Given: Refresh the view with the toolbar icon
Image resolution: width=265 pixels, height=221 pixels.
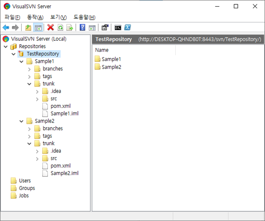Looking at the screenshot, I should (60, 28).
